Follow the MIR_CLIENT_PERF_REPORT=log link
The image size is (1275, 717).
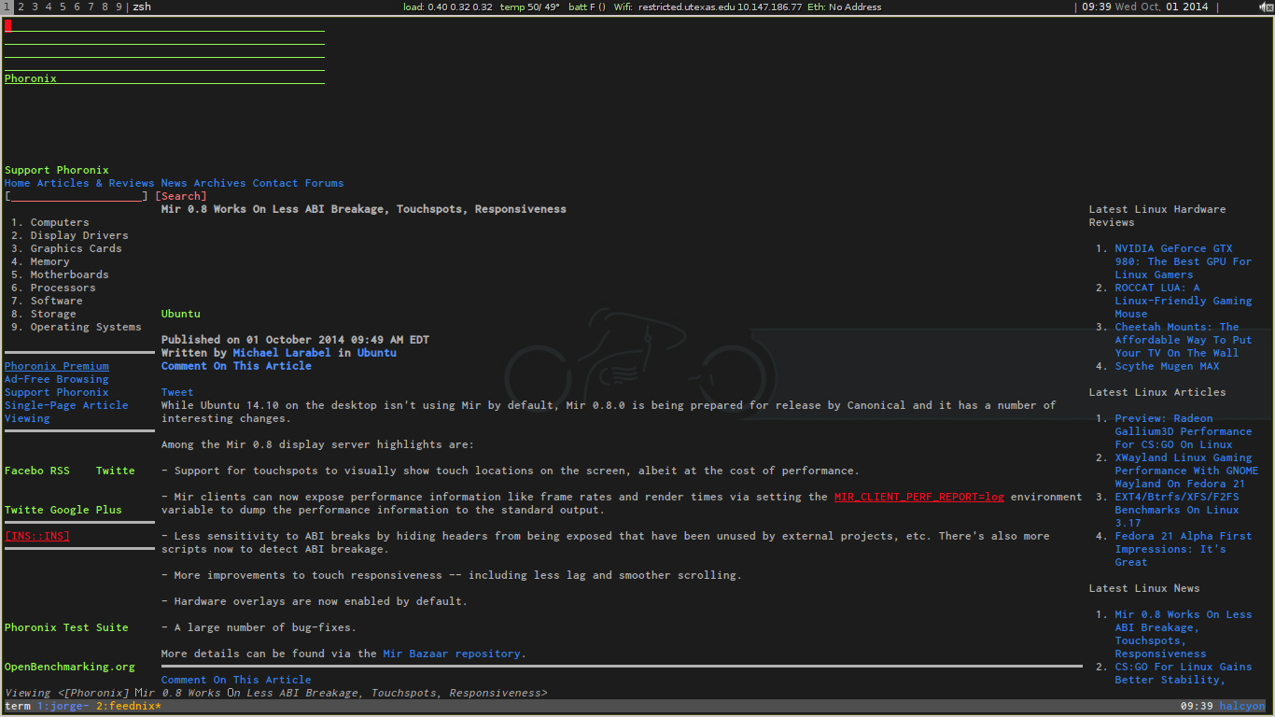click(x=918, y=496)
